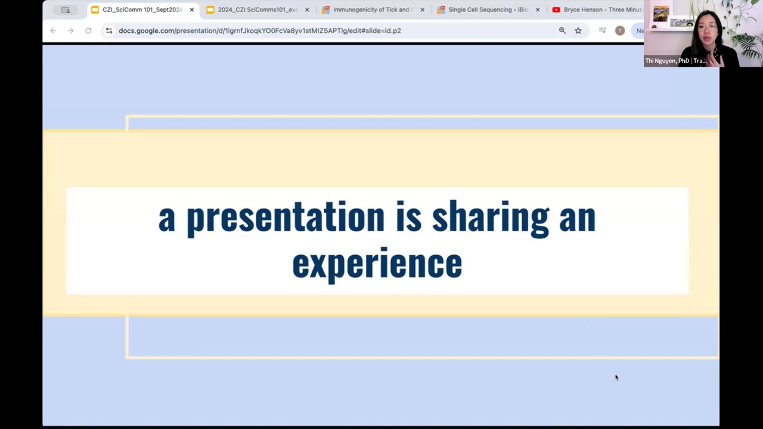763x429 pixels.
Task: Click the slide title 'a presentation is sharing an experience'
Action: [x=377, y=240]
